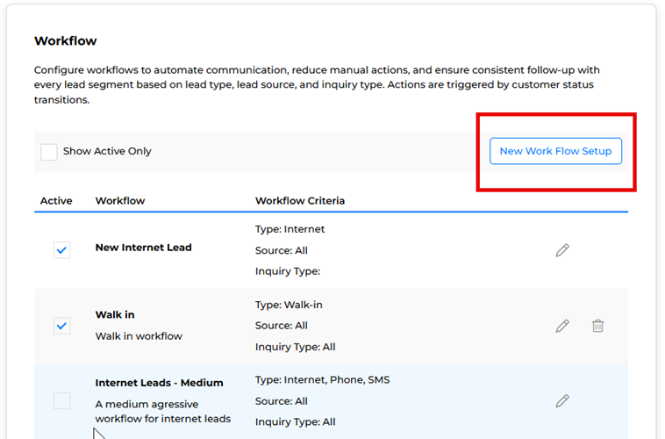Select the 'Internet Leads - Medium' name
This screenshot has height=439, width=665.
pyautogui.click(x=159, y=383)
